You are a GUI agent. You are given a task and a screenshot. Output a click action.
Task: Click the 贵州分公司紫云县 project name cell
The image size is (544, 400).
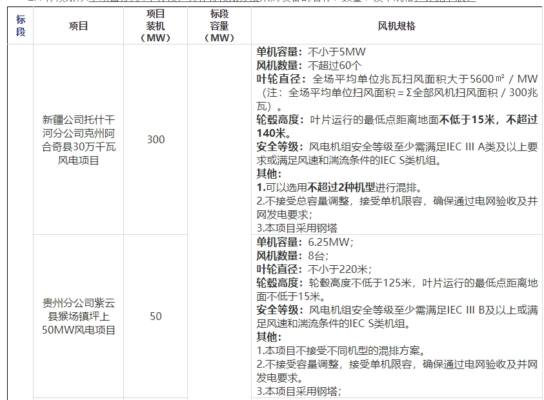pyautogui.click(x=78, y=316)
